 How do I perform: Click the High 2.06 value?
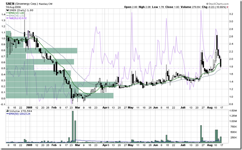point(144,7)
